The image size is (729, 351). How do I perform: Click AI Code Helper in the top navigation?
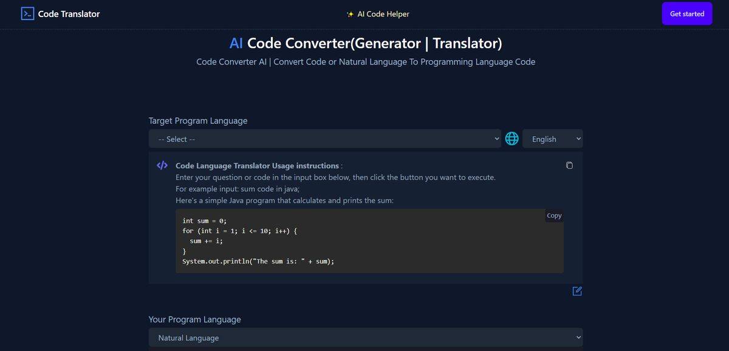click(x=383, y=13)
